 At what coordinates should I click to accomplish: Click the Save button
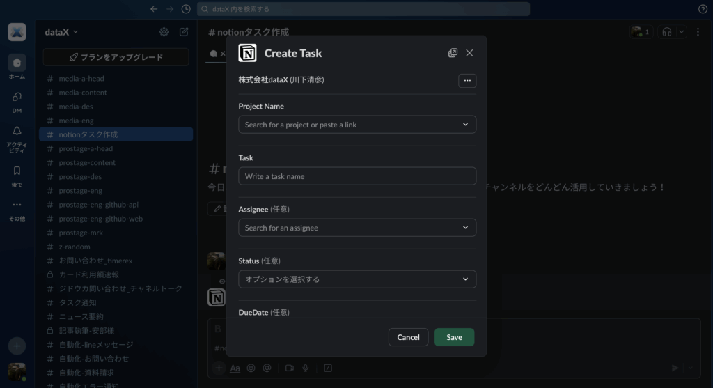(x=454, y=337)
